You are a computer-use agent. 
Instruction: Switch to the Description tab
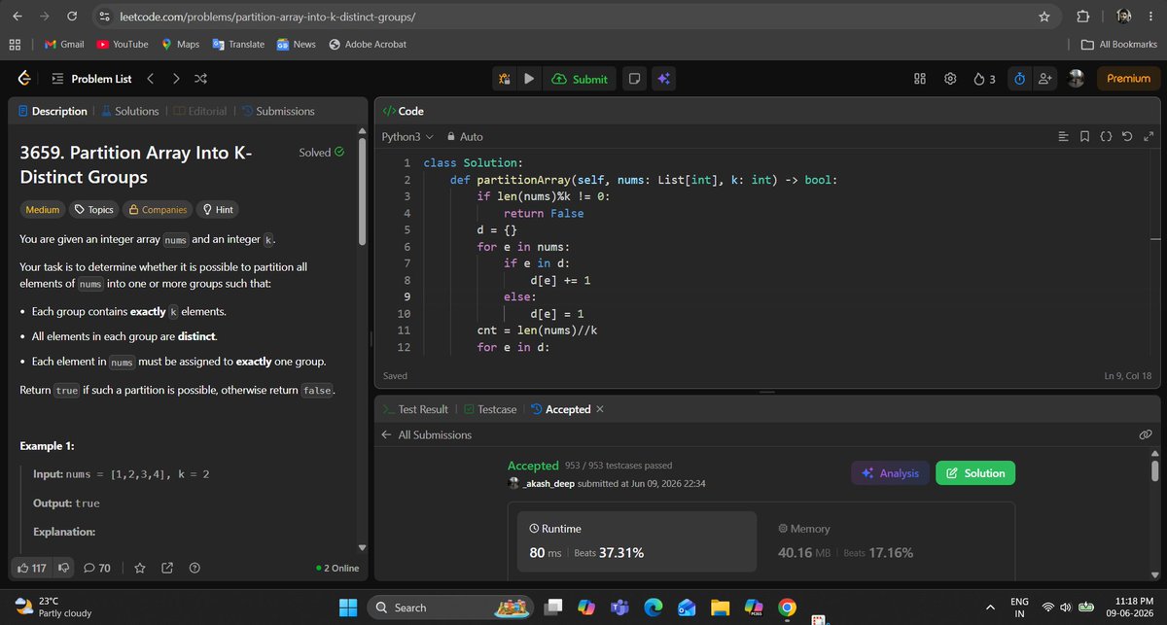[x=52, y=111]
